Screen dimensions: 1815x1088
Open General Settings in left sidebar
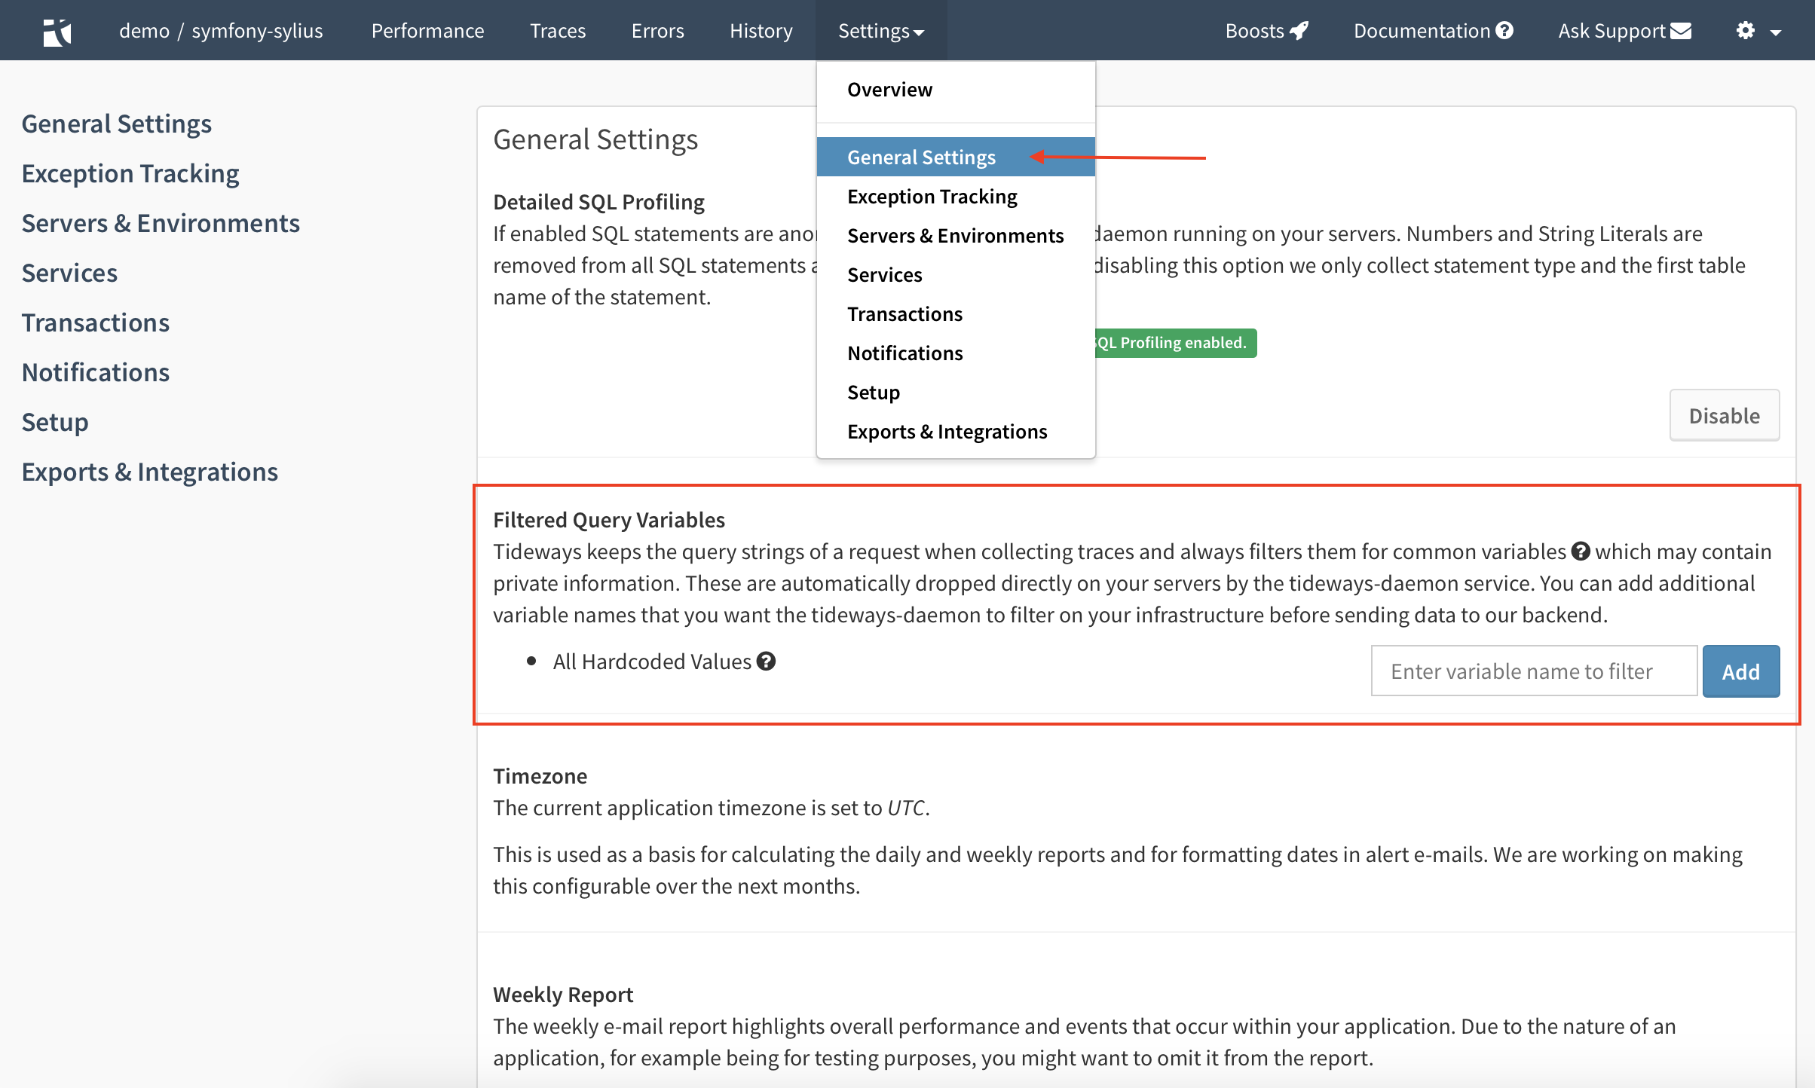pos(117,124)
